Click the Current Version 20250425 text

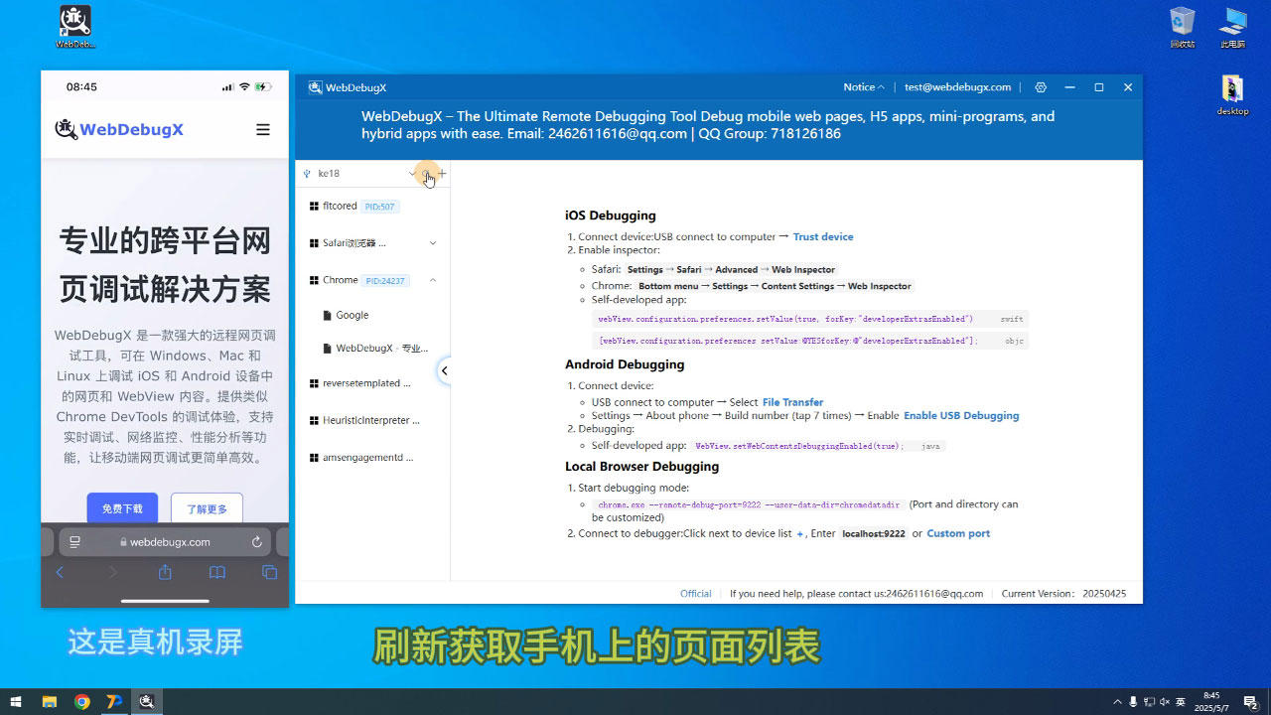[1063, 594]
